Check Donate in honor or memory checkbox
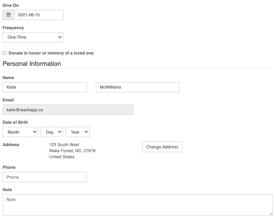Screen dimensions: 274x218 pyautogui.click(x=5, y=53)
